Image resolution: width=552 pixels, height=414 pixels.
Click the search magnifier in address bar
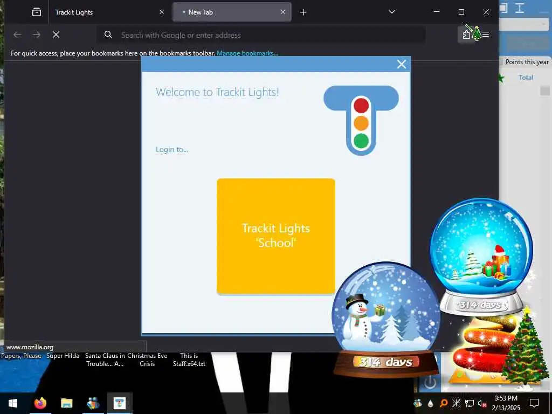[108, 34]
